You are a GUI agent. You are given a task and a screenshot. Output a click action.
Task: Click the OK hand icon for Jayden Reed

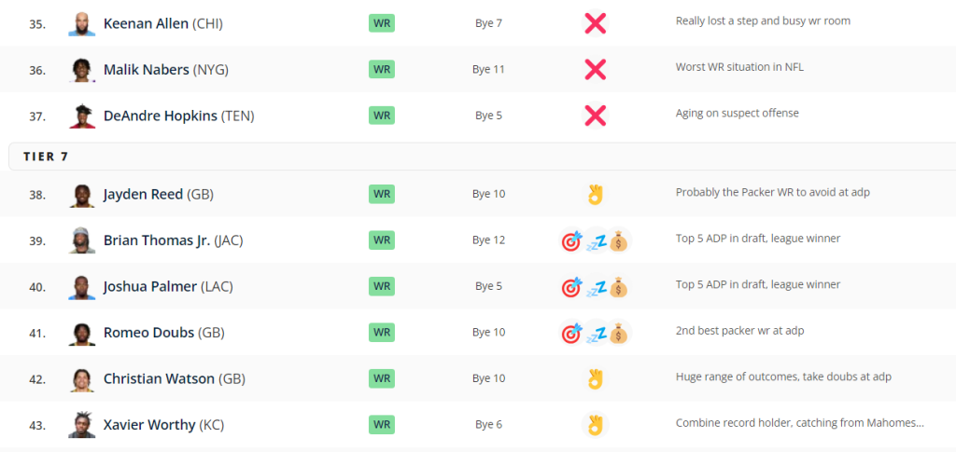[x=595, y=194]
